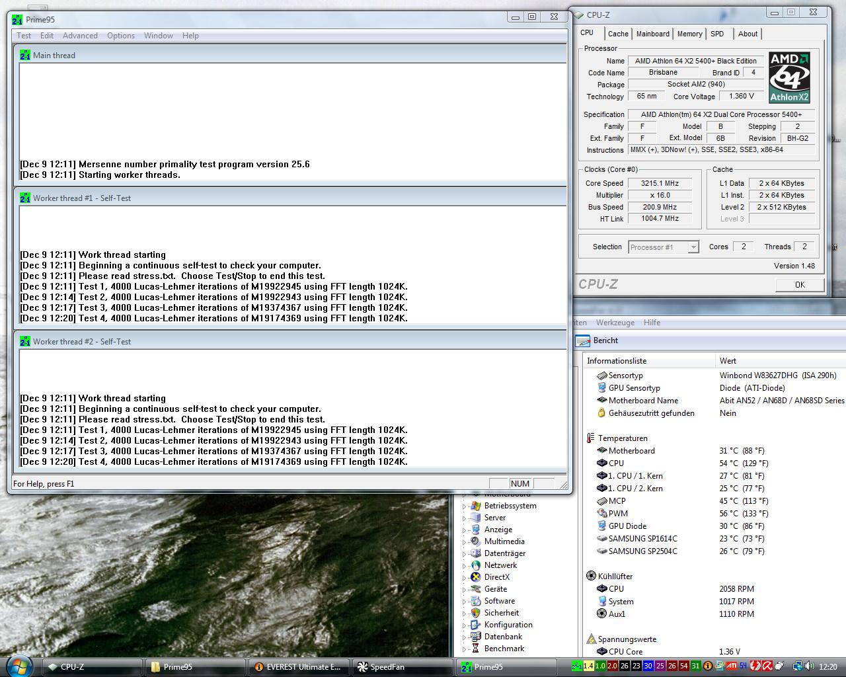Click the Worker thread #1 window icon
This screenshot has width=846, height=677.
(x=25, y=198)
